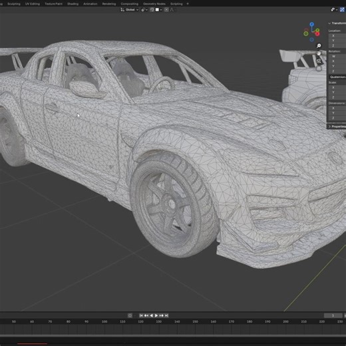Switch to the Rendering workspace tab
The image size is (346, 346).
[x=109, y=4]
